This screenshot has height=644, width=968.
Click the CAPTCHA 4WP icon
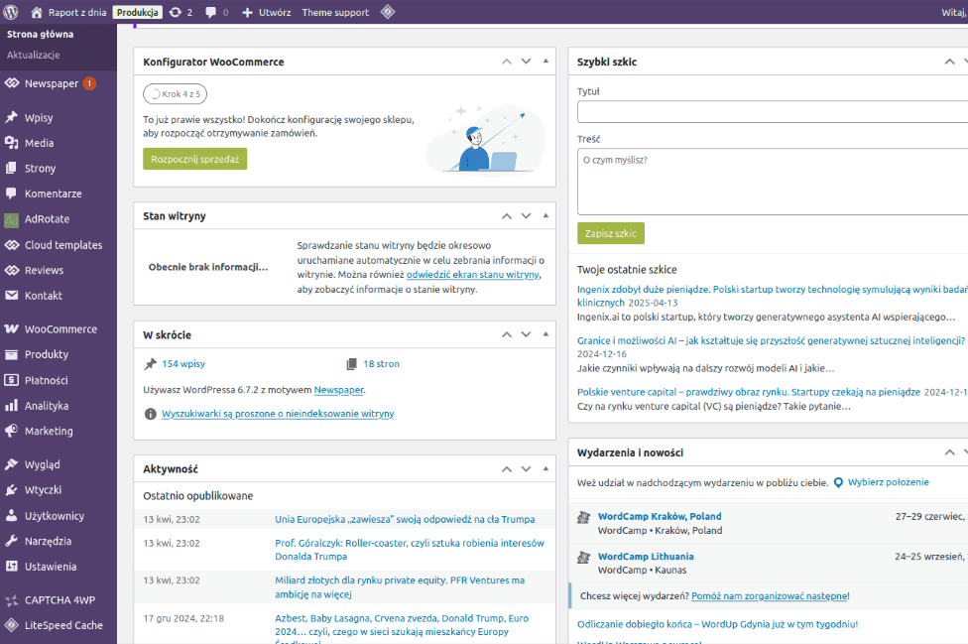coord(12,599)
